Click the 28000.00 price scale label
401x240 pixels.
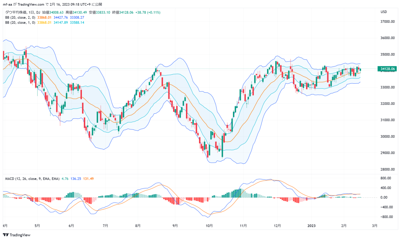387,169
